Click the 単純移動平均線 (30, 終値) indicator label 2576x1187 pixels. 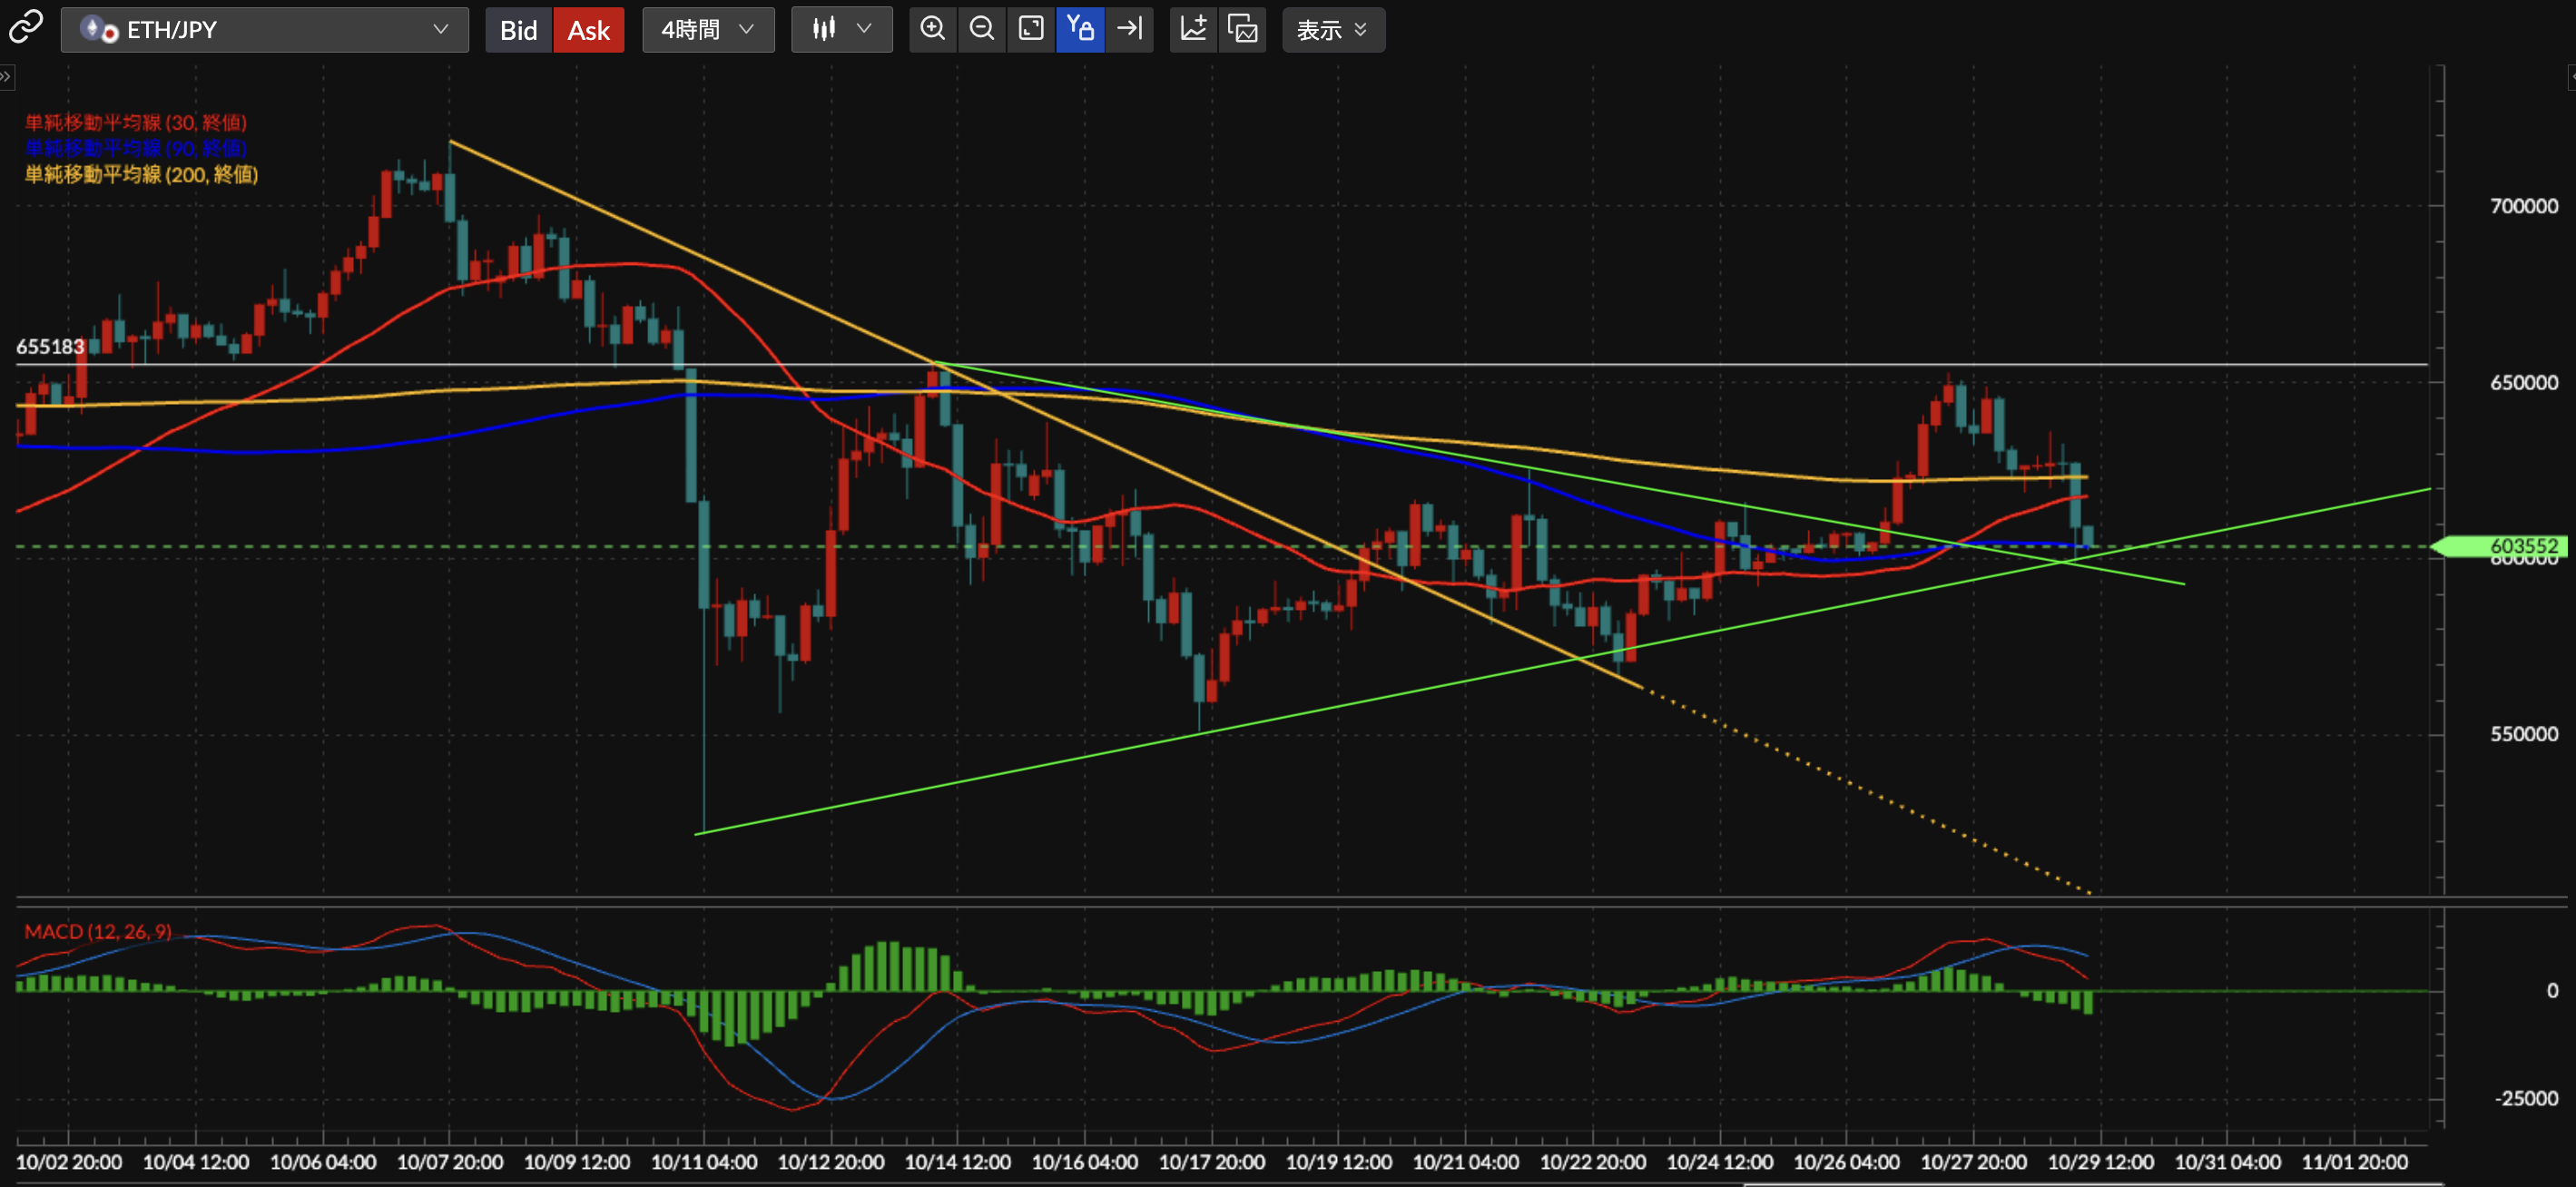pos(135,123)
